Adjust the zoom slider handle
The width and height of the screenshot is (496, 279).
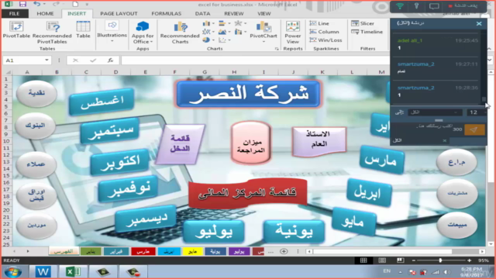tap(440, 260)
